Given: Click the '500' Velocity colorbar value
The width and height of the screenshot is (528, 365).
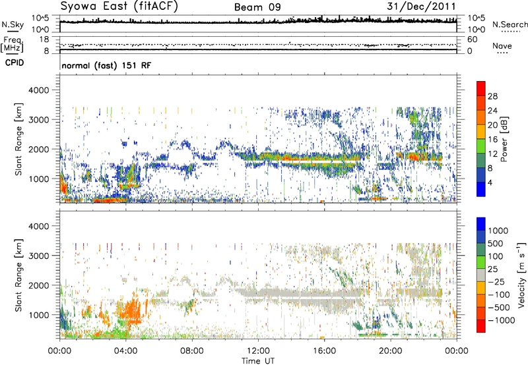Looking at the screenshot, I should [x=496, y=244].
